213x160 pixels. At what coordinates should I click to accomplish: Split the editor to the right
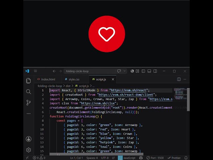179,79
